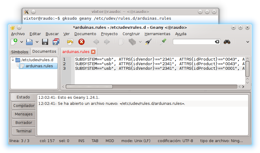This screenshot has width=260, height=153.
Task: Open the Ayuda menu
Action: [181, 34]
